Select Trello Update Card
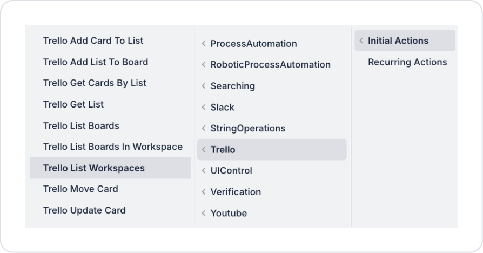Image resolution: width=483 pixels, height=253 pixels. pyautogui.click(x=84, y=210)
